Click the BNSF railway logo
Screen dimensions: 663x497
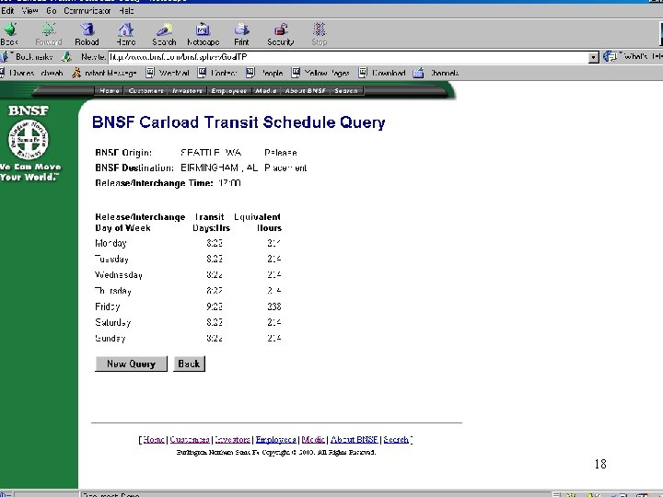(29, 140)
